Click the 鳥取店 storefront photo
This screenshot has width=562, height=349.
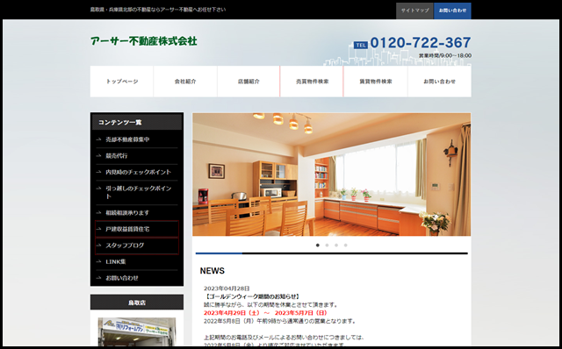(x=137, y=331)
